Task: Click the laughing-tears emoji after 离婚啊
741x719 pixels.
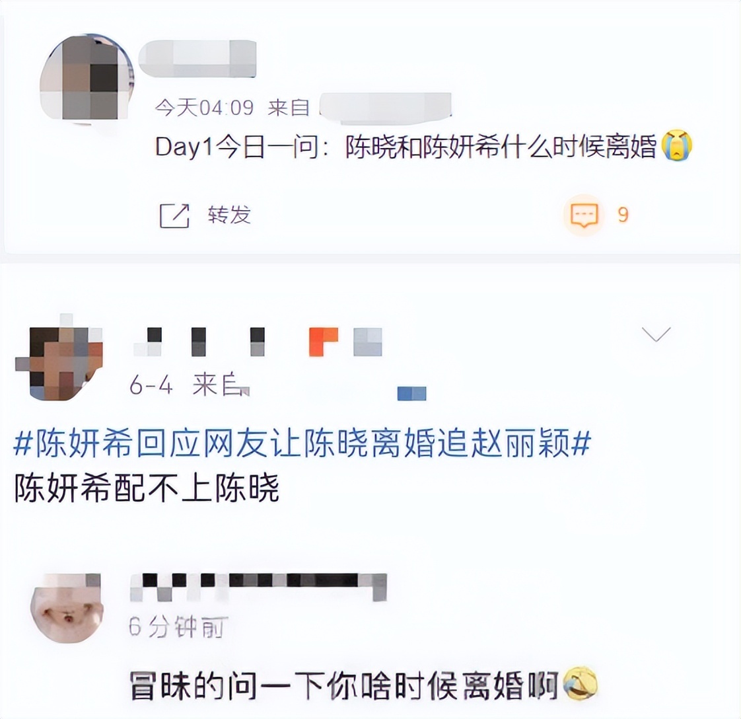Action: pos(581,684)
